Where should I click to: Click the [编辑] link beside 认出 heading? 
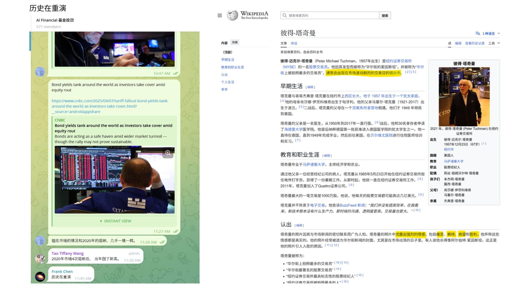point(299,225)
